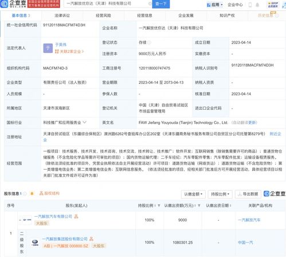
Task: Click the search button in the header
Action: [160, 4]
